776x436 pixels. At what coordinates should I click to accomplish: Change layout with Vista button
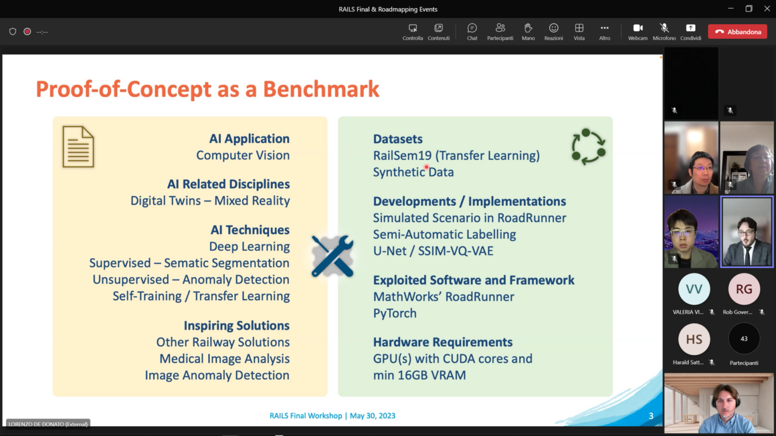click(x=579, y=31)
